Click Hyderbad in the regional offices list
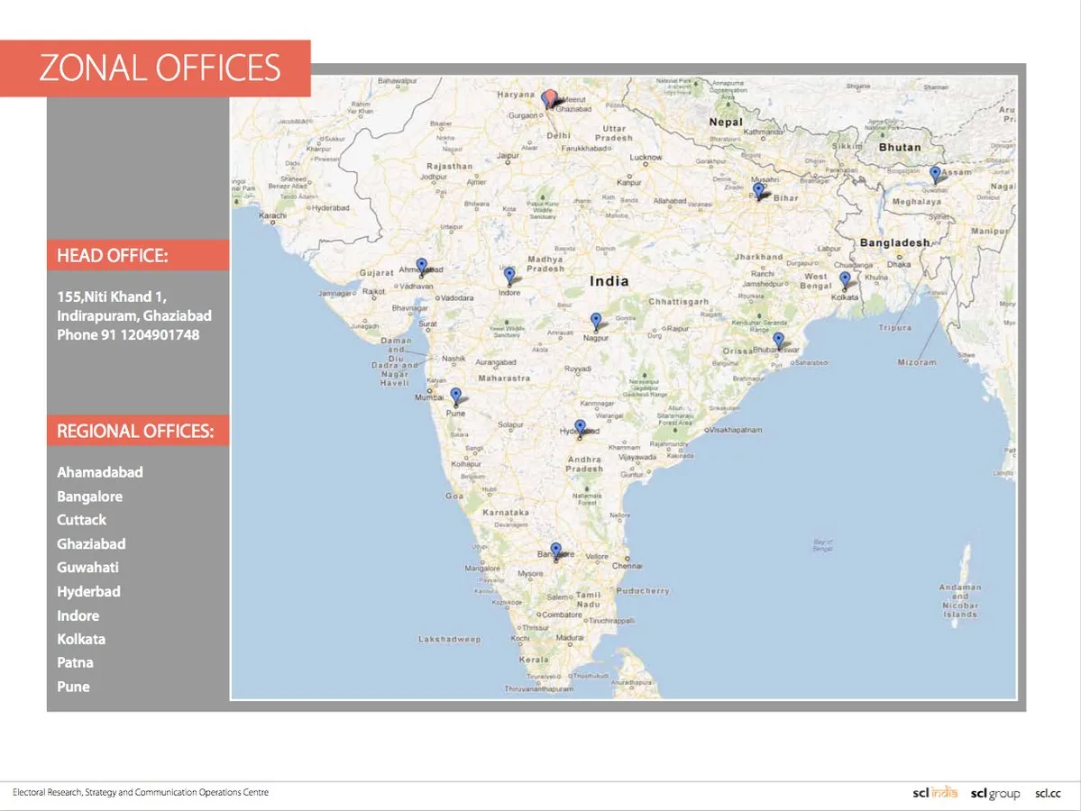The height and width of the screenshot is (811, 1081). [x=88, y=592]
